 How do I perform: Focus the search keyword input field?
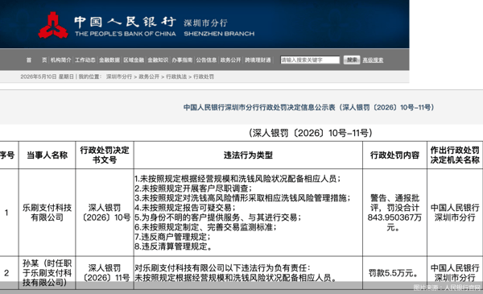point(310,60)
